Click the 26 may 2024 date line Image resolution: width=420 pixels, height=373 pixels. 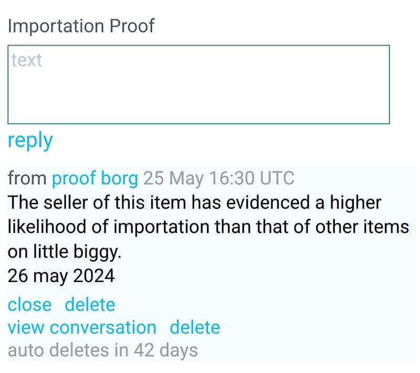[x=61, y=276]
